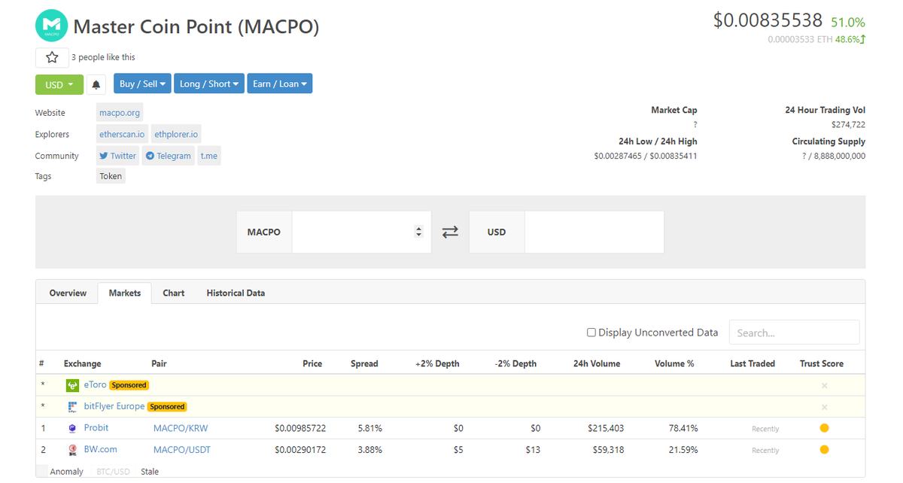Click the 21.59% volume percentage cell

pos(683,450)
